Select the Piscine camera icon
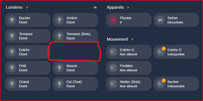 pos(113,20)
